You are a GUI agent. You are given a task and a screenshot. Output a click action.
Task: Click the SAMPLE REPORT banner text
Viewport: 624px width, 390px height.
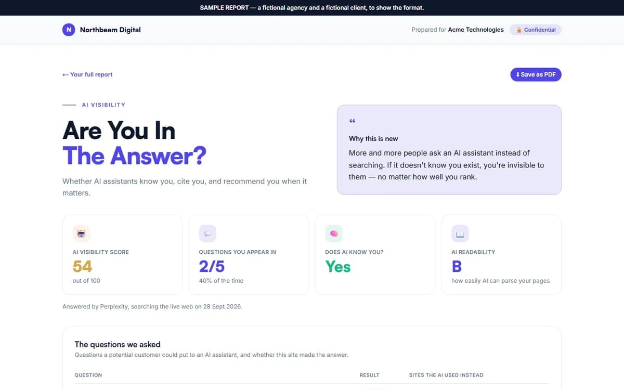[312, 8]
